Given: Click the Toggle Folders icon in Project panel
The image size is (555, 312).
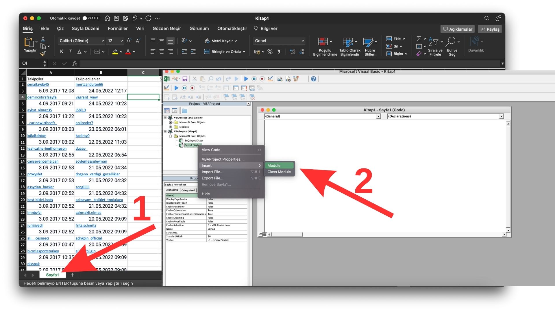Looking at the screenshot, I should (184, 111).
